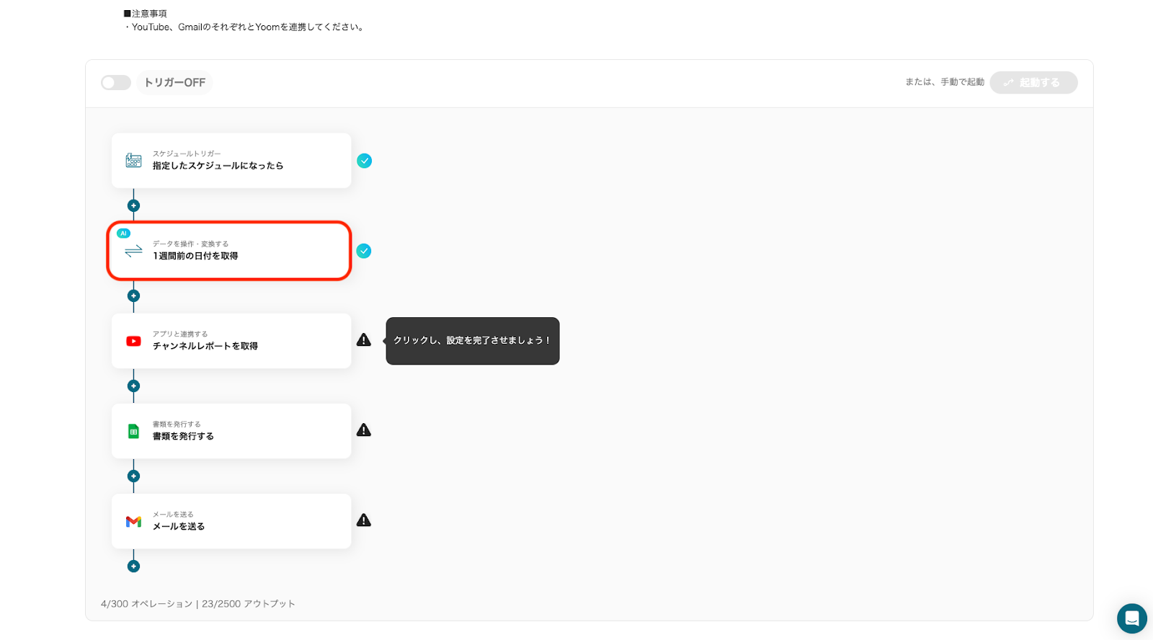Add step below 1週間前の日付を取得
Viewport: 1153px width, 640px height.
[x=133, y=295]
